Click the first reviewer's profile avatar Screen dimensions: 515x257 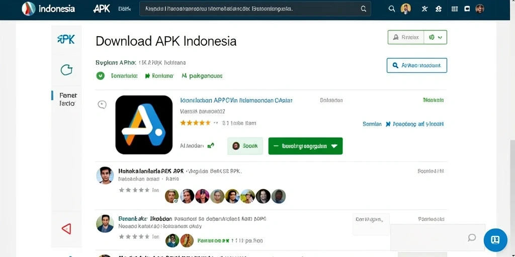click(105, 175)
